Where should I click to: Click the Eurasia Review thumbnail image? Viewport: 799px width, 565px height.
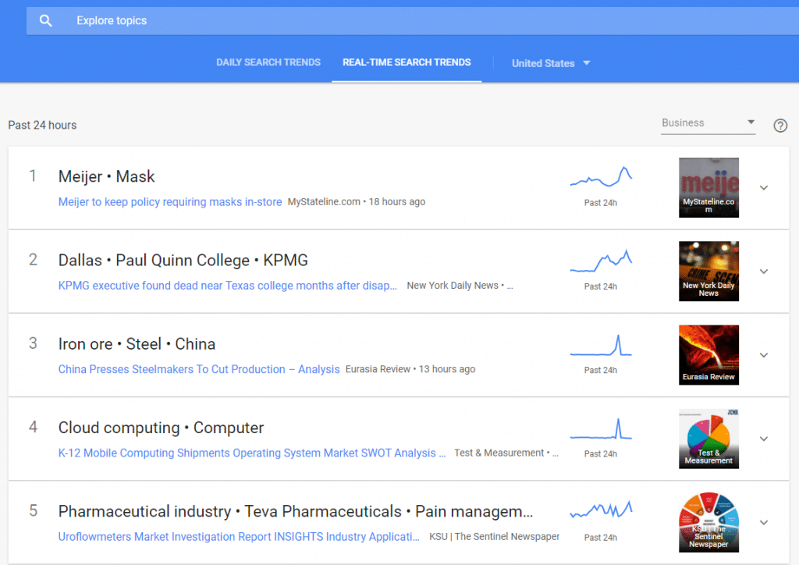pyautogui.click(x=708, y=355)
